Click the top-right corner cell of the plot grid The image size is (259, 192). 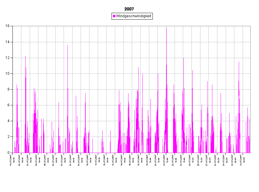[x=247, y=34]
